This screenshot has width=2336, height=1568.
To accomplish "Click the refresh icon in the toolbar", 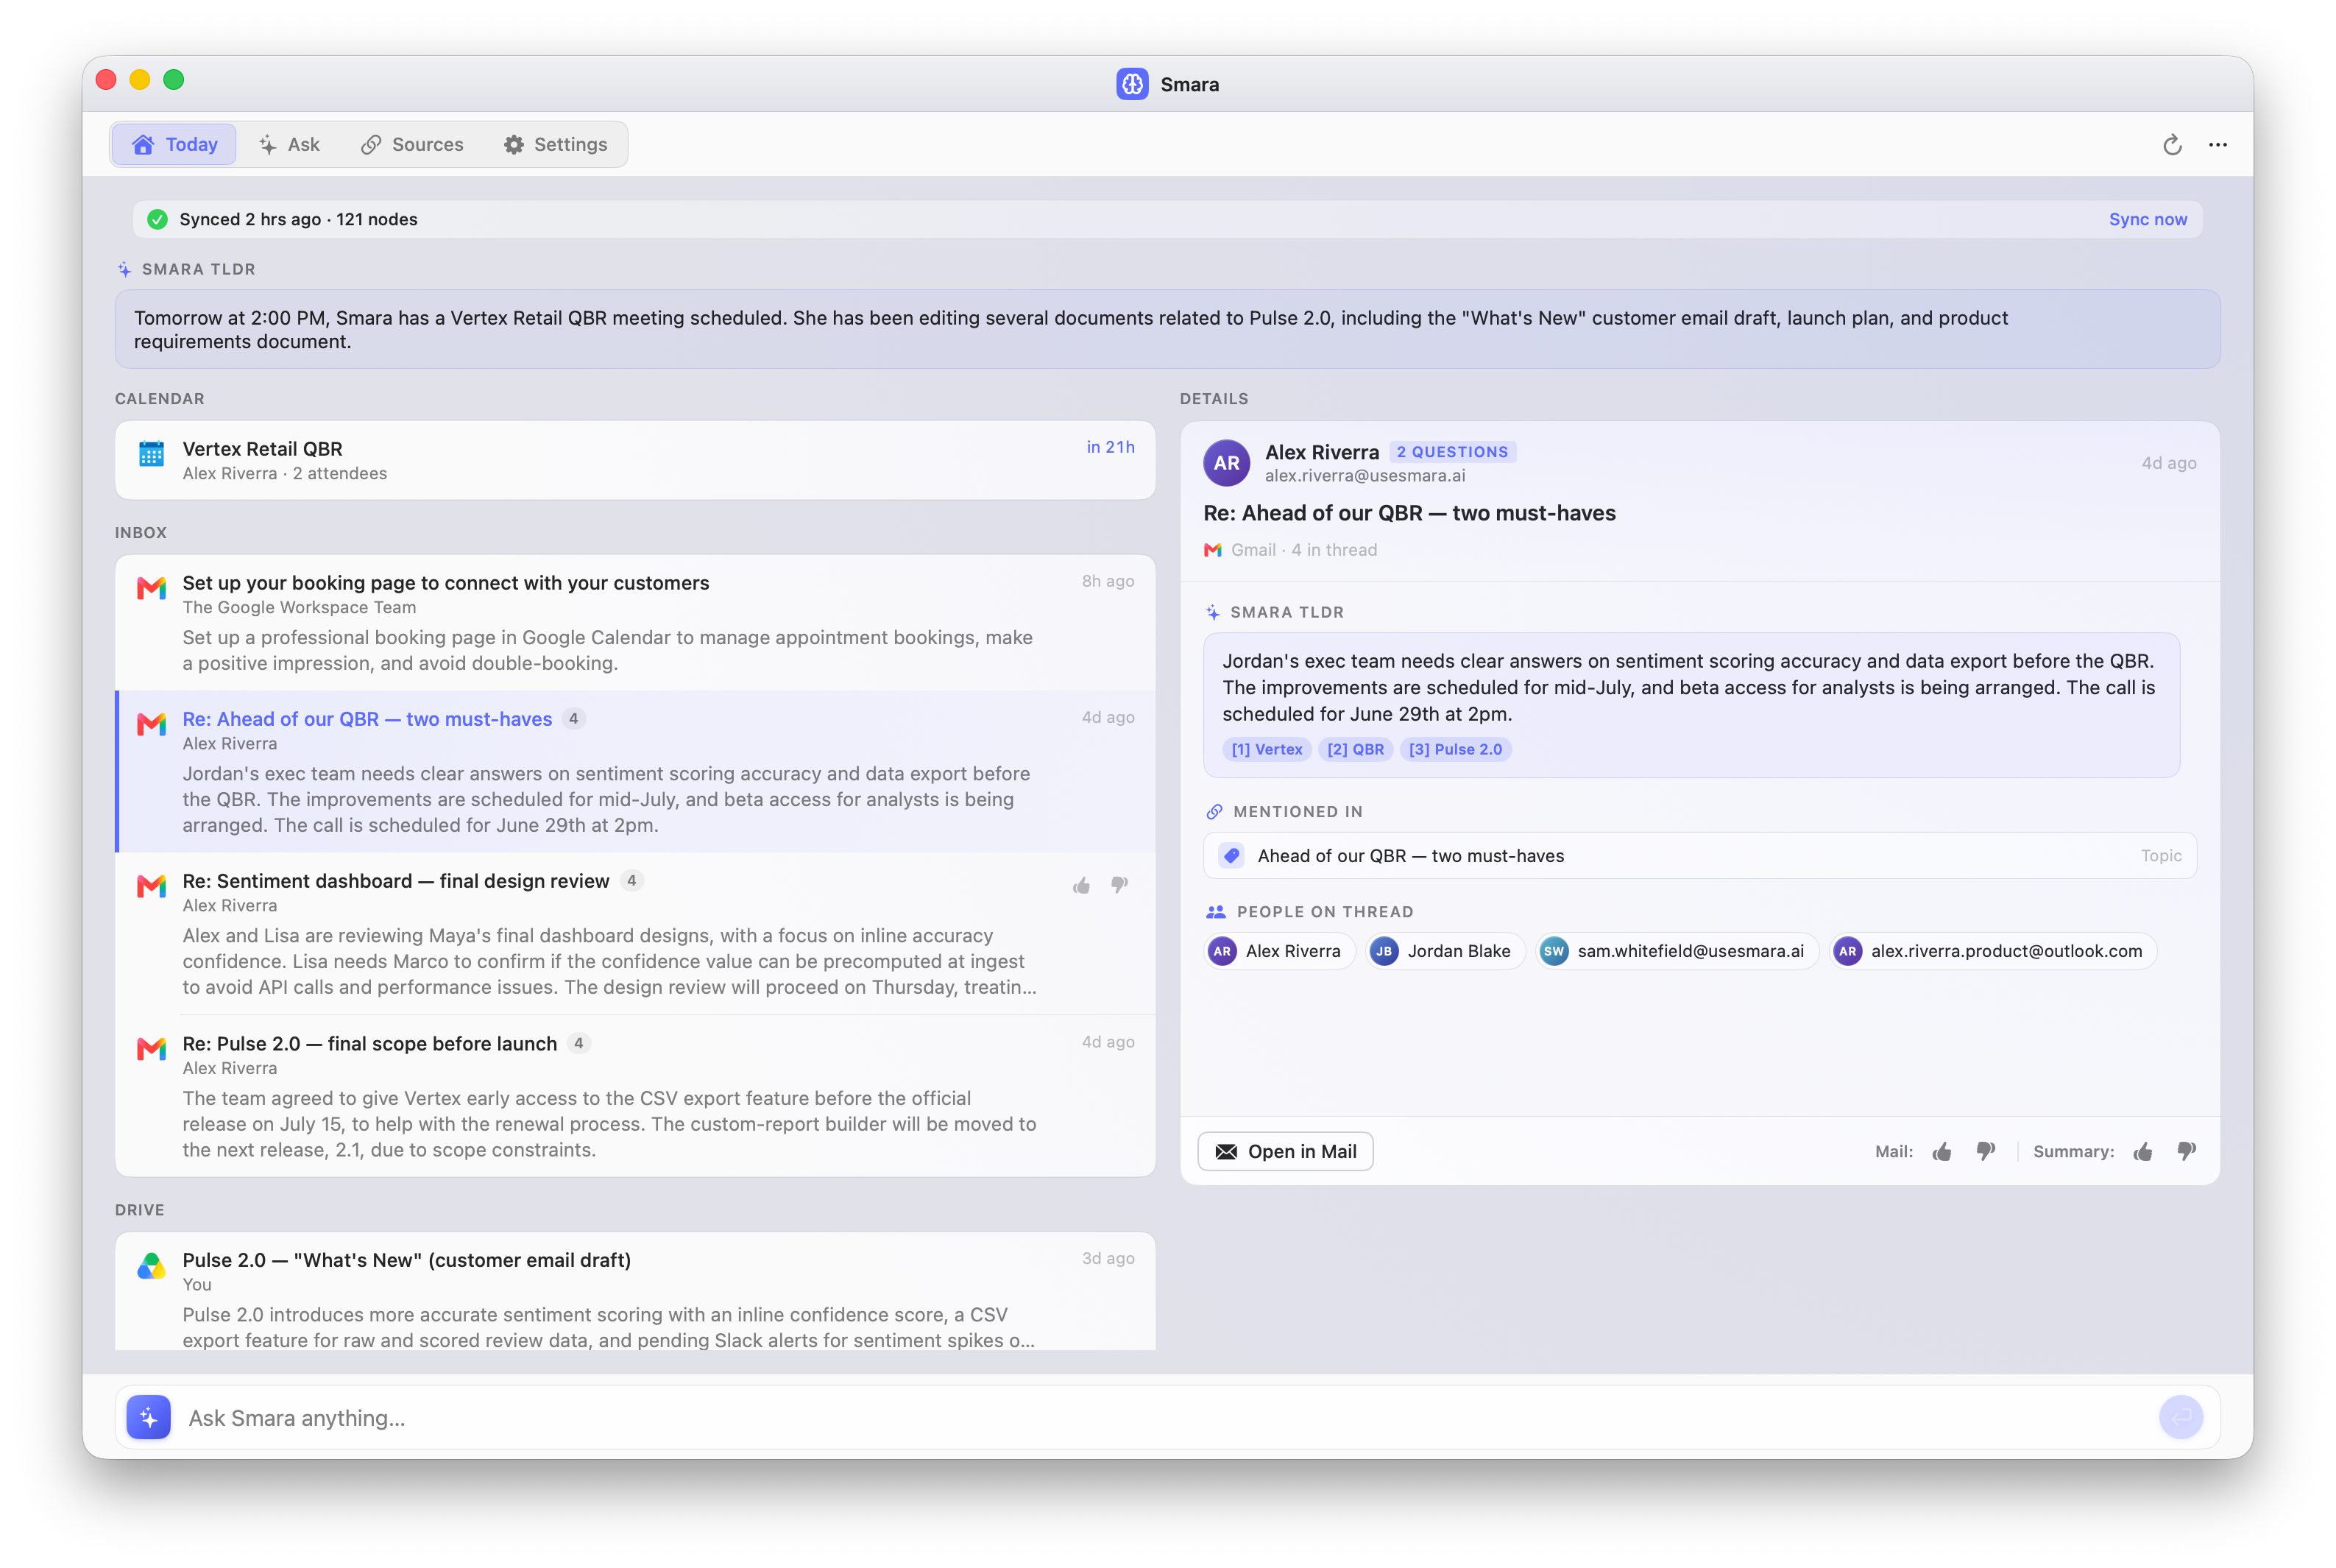I will 2171,145.
